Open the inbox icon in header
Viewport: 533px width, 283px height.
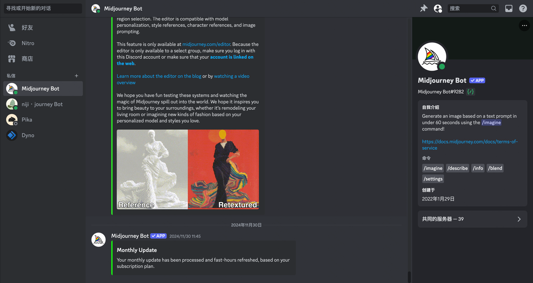[x=509, y=8]
